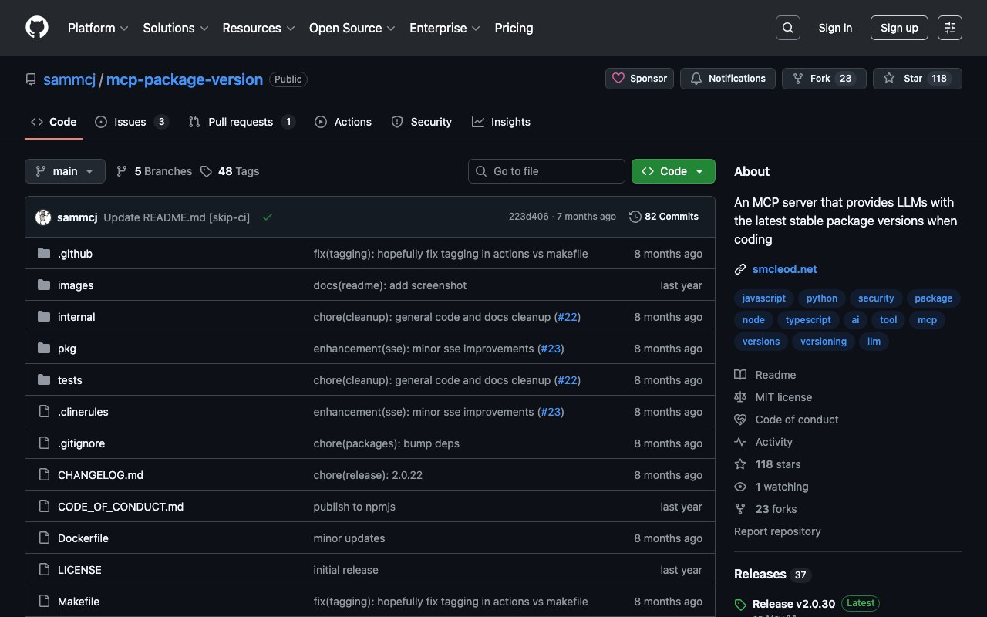The image size is (987, 617).
Task: Click the appearance settings icon in header
Action: 949,28
